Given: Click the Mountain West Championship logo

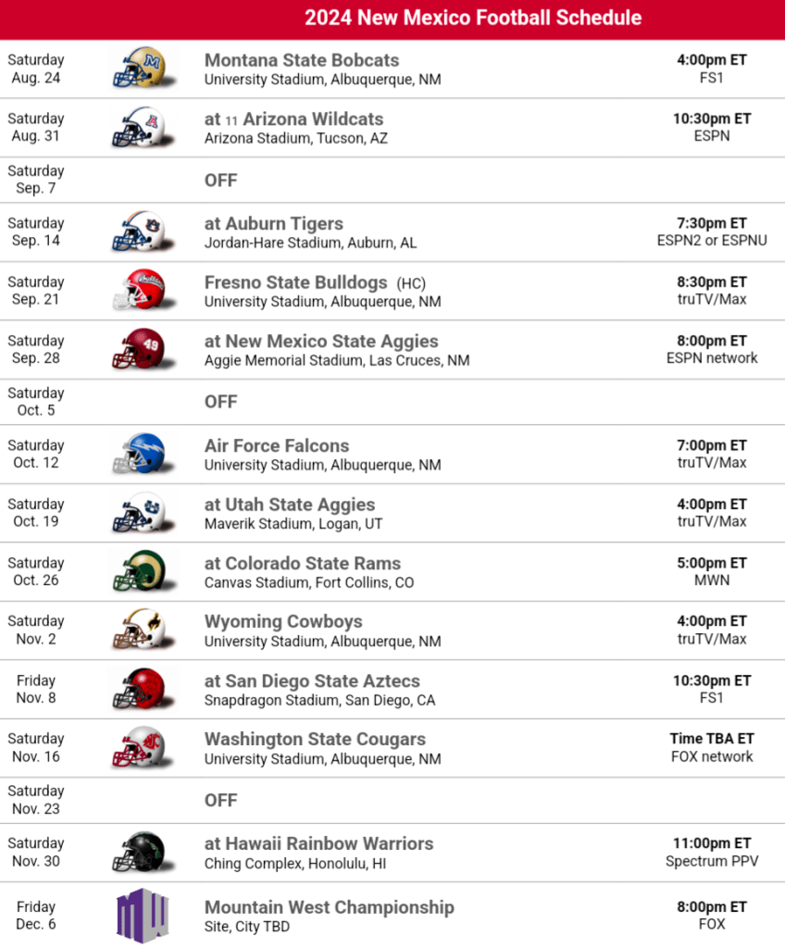Looking at the screenshot, I should pyautogui.click(x=142, y=915).
